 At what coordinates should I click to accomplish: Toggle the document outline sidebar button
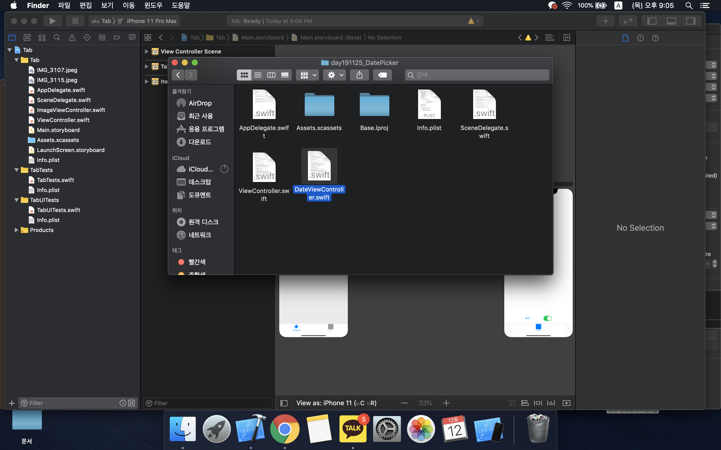(x=284, y=403)
